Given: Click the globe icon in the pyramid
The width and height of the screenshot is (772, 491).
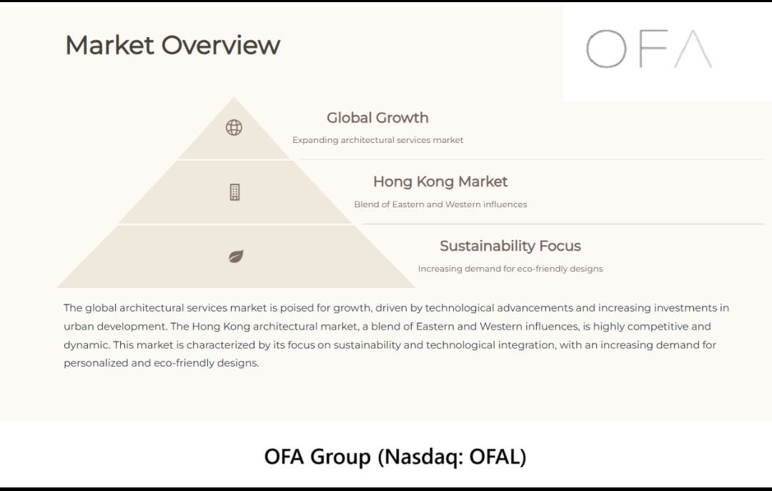Looking at the screenshot, I should point(234,128).
